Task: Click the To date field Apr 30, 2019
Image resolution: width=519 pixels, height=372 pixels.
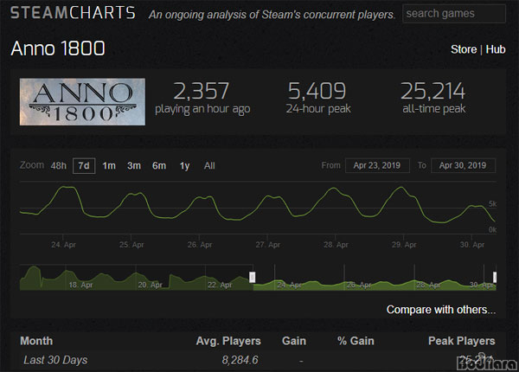Action: (x=463, y=165)
